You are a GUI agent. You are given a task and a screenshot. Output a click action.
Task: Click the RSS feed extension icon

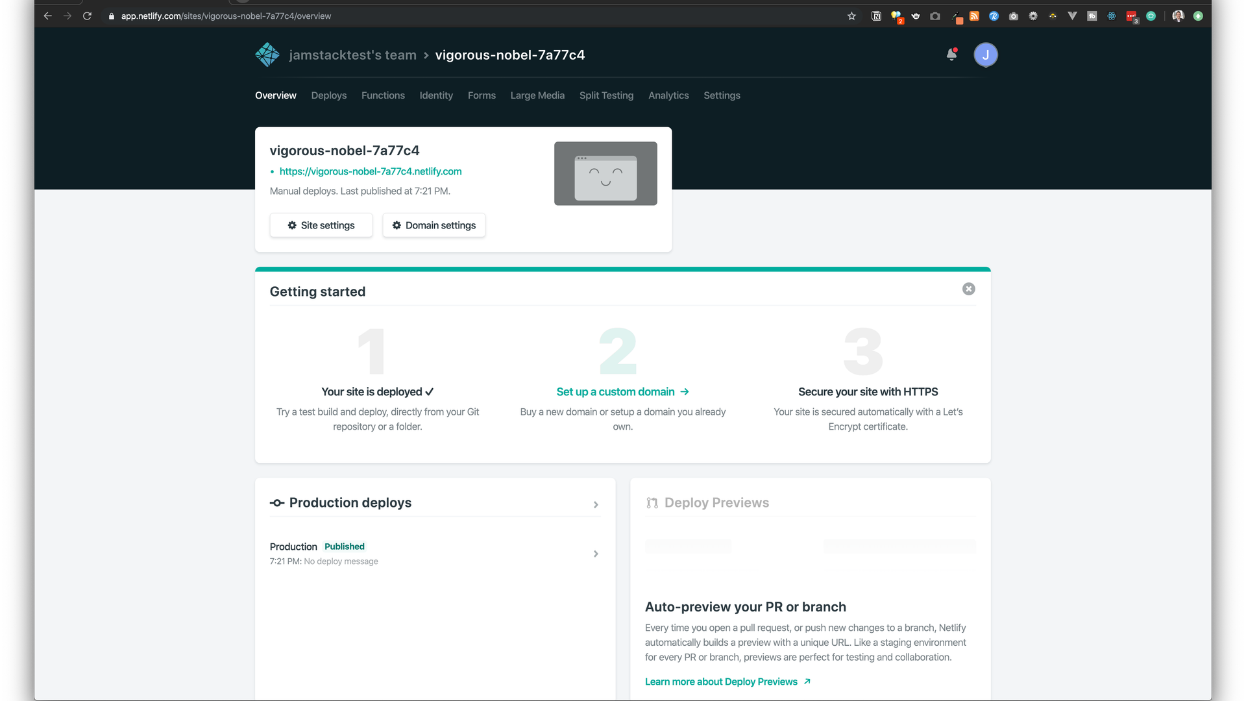click(x=974, y=16)
